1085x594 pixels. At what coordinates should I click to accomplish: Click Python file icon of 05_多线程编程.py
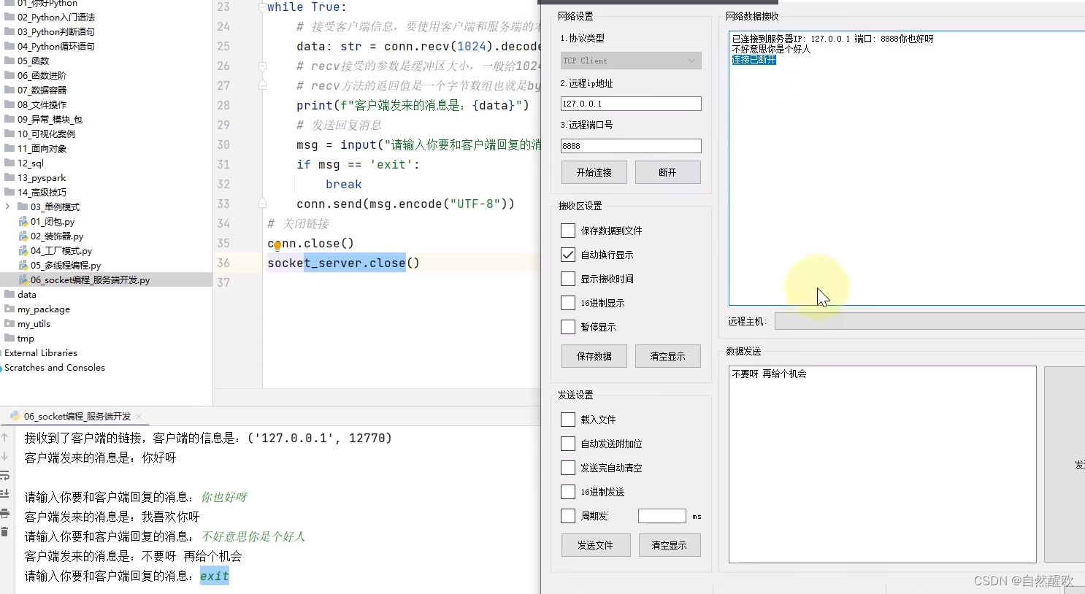pyautogui.click(x=23, y=266)
